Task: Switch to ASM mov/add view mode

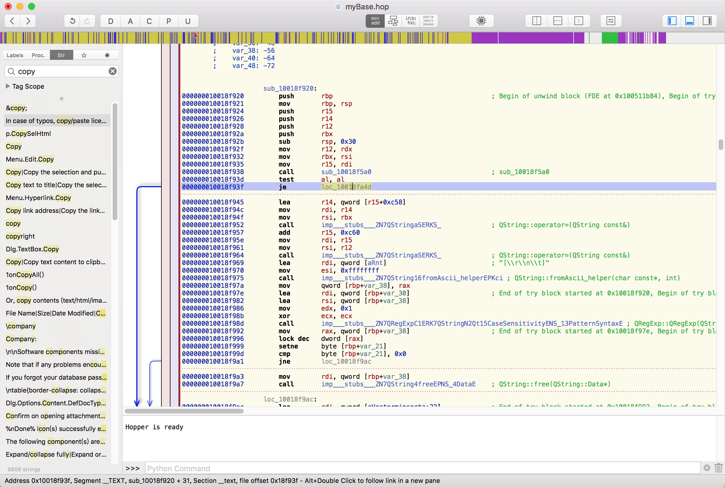Action: point(375,21)
